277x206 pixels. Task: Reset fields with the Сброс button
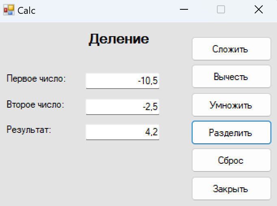click(x=232, y=160)
